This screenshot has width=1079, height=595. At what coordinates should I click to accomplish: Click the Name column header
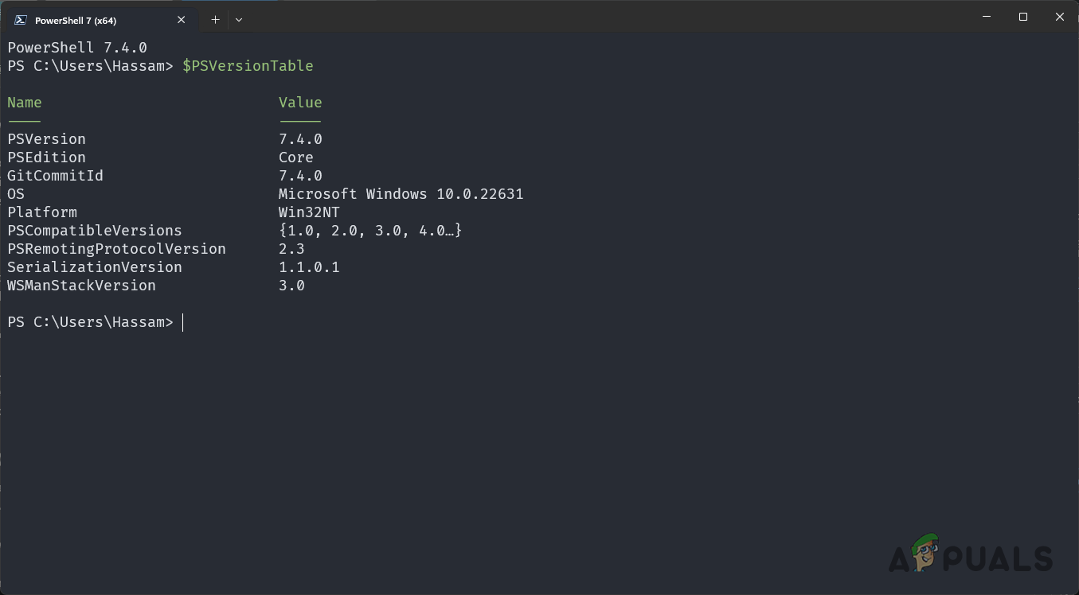(24, 102)
